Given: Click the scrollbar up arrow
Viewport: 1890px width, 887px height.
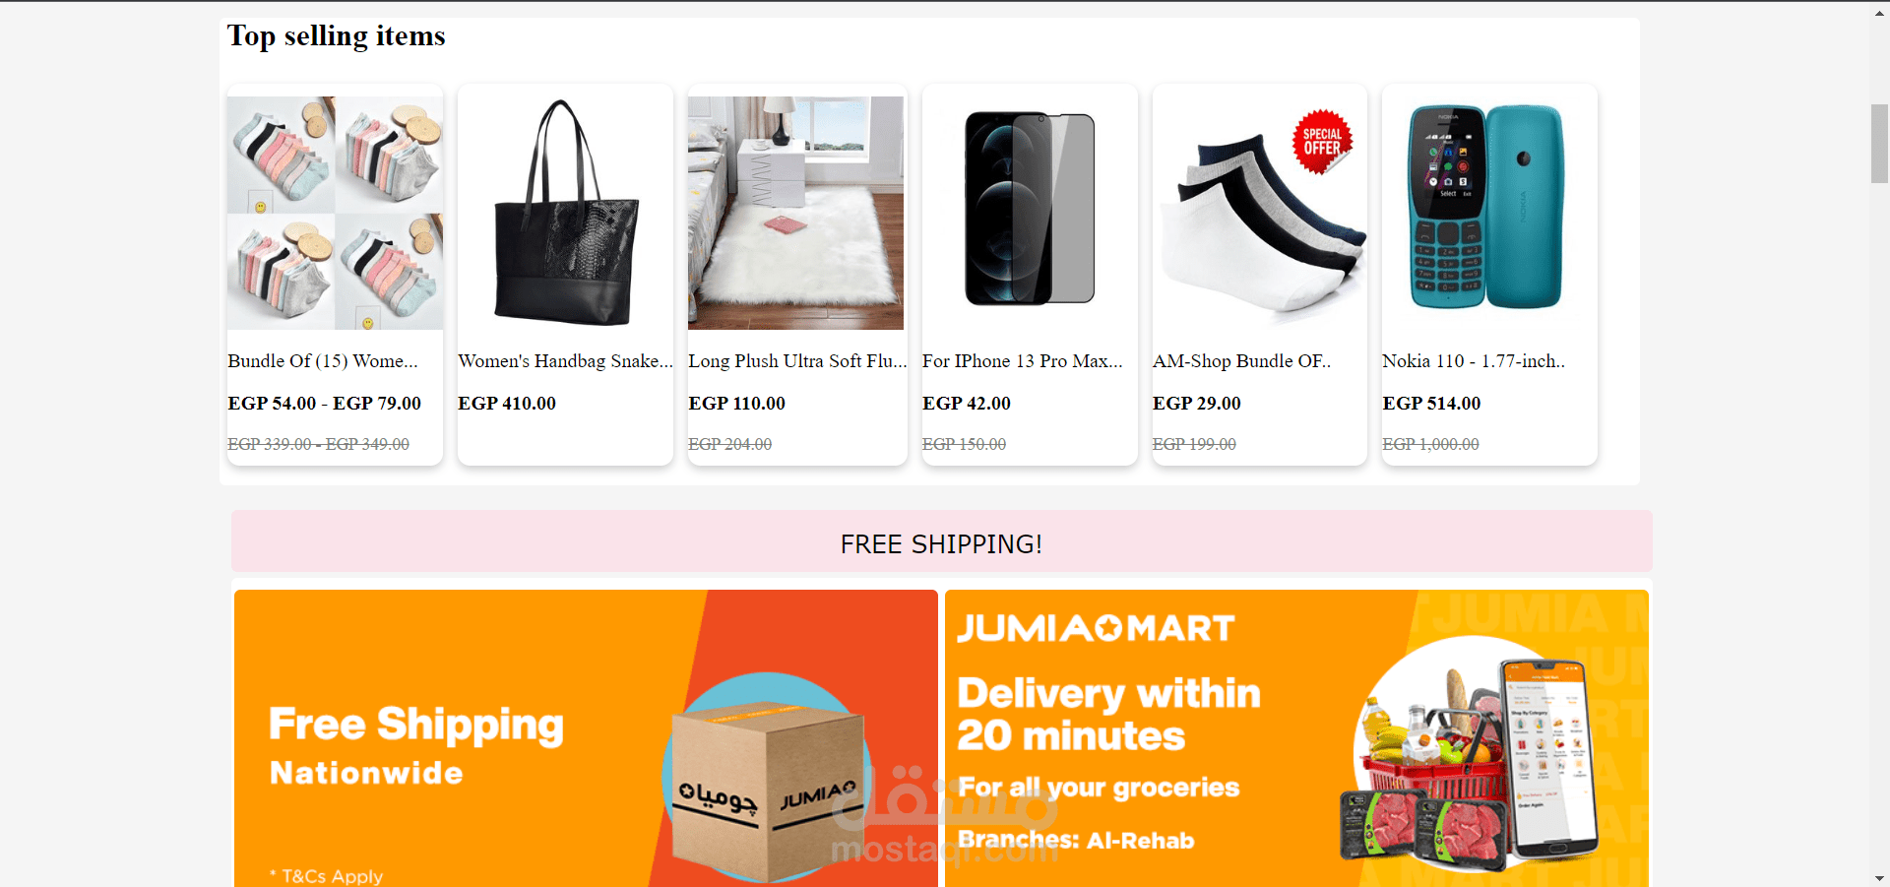Looking at the screenshot, I should click(1879, 11).
